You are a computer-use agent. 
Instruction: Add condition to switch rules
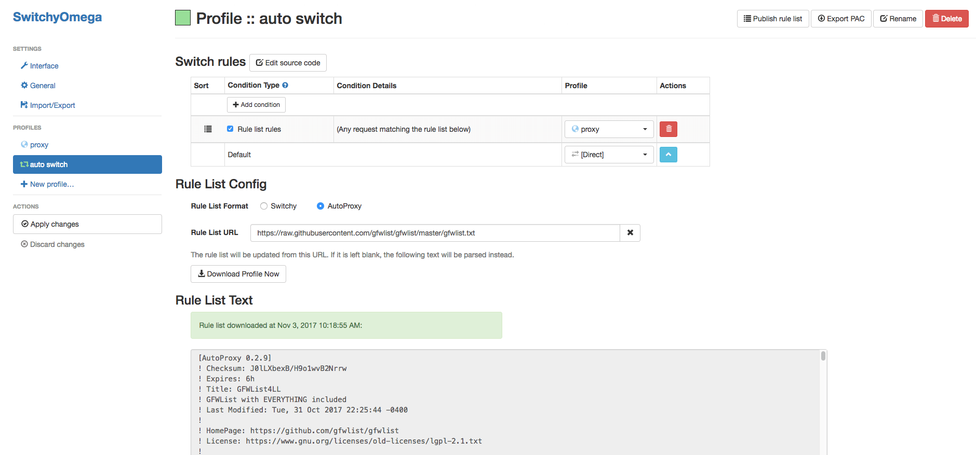(x=256, y=105)
